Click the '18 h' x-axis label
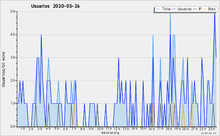This screenshot has height=136, width=220. point(169,129)
